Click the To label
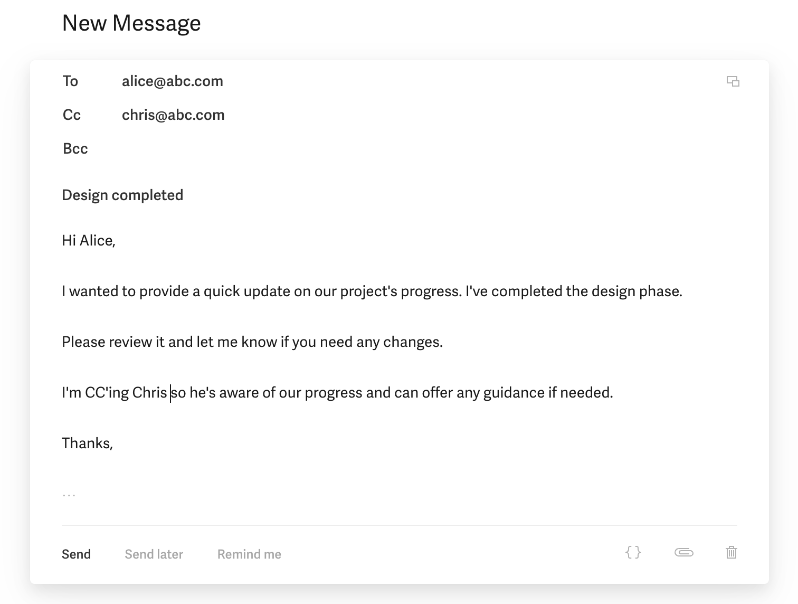This screenshot has height=604, width=798. (70, 81)
